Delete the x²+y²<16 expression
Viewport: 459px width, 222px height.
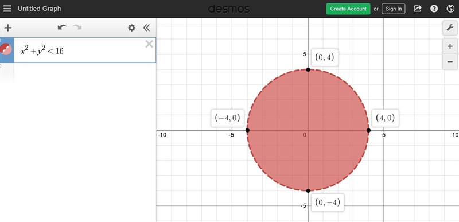pos(149,44)
